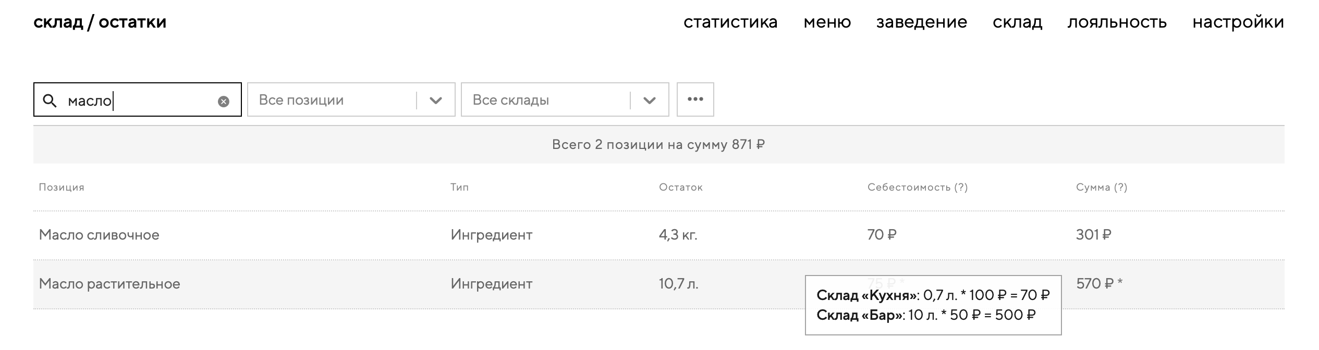Go to the 'статистика' menu
Image resolution: width=1319 pixels, height=350 pixels.
coord(730,22)
